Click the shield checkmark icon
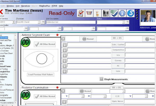Screen dimensions: 156x106 point(114,13)
